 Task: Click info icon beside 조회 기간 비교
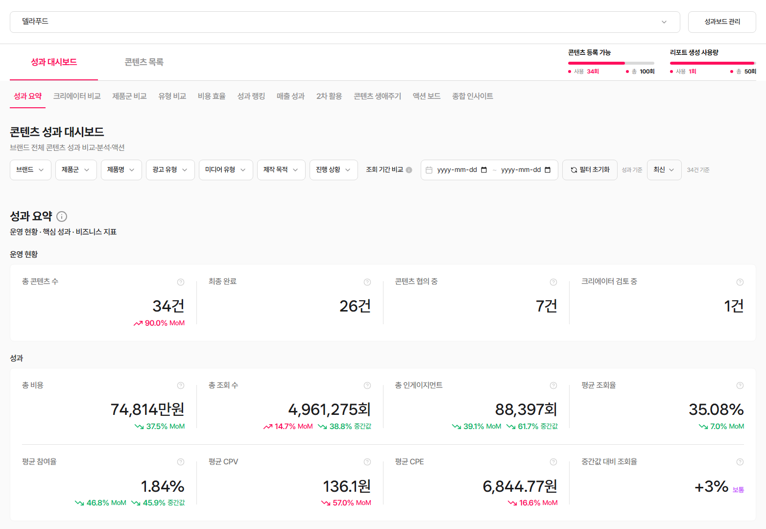[409, 170]
